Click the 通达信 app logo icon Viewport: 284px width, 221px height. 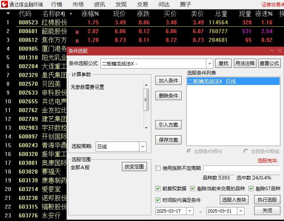coord(4,4)
